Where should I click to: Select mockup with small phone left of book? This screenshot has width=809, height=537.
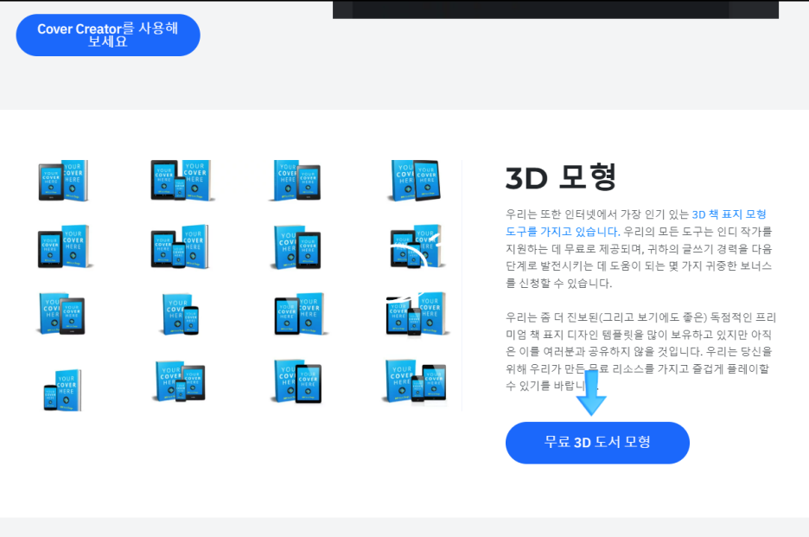[63, 390]
